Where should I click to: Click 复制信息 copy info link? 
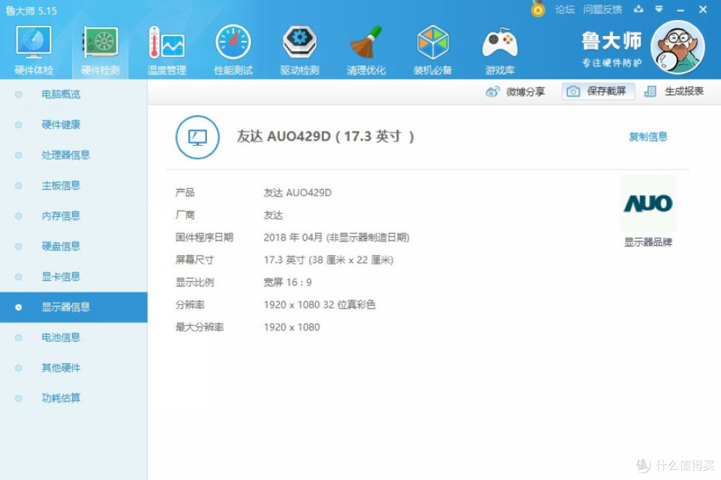648,137
